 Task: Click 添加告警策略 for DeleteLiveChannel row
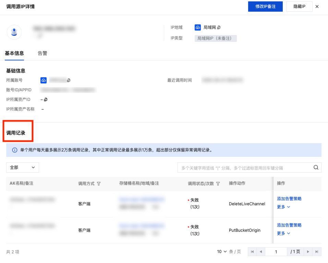[289, 199]
